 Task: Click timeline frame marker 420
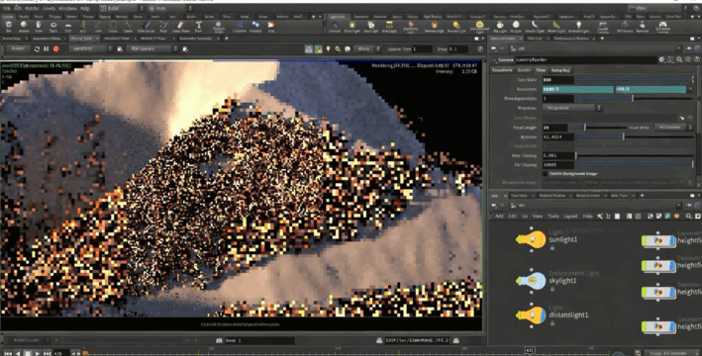tap(530, 350)
